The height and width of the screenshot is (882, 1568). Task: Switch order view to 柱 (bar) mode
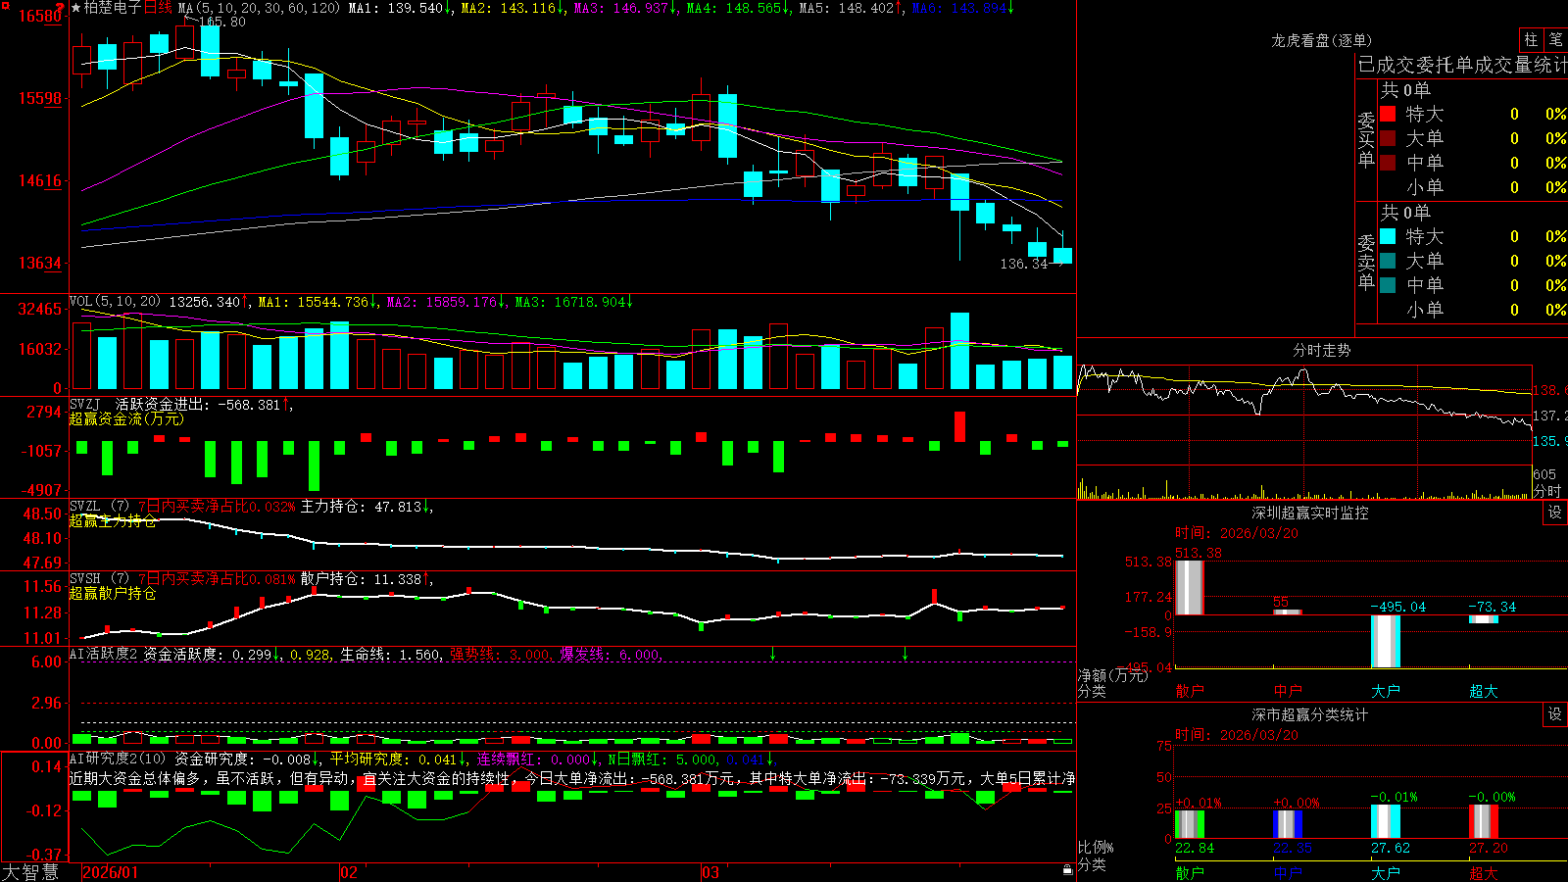[x=1531, y=39]
